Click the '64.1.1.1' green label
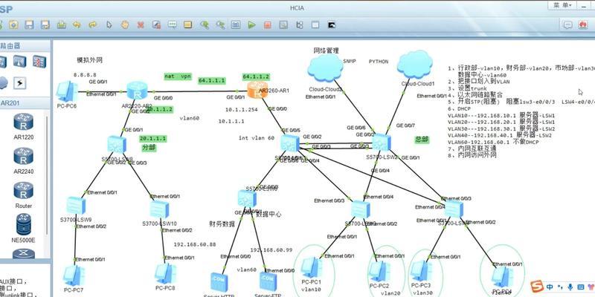 click(212, 81)
